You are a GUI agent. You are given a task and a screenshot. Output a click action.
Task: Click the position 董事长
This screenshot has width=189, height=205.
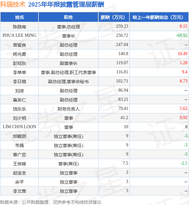(69, 36)
